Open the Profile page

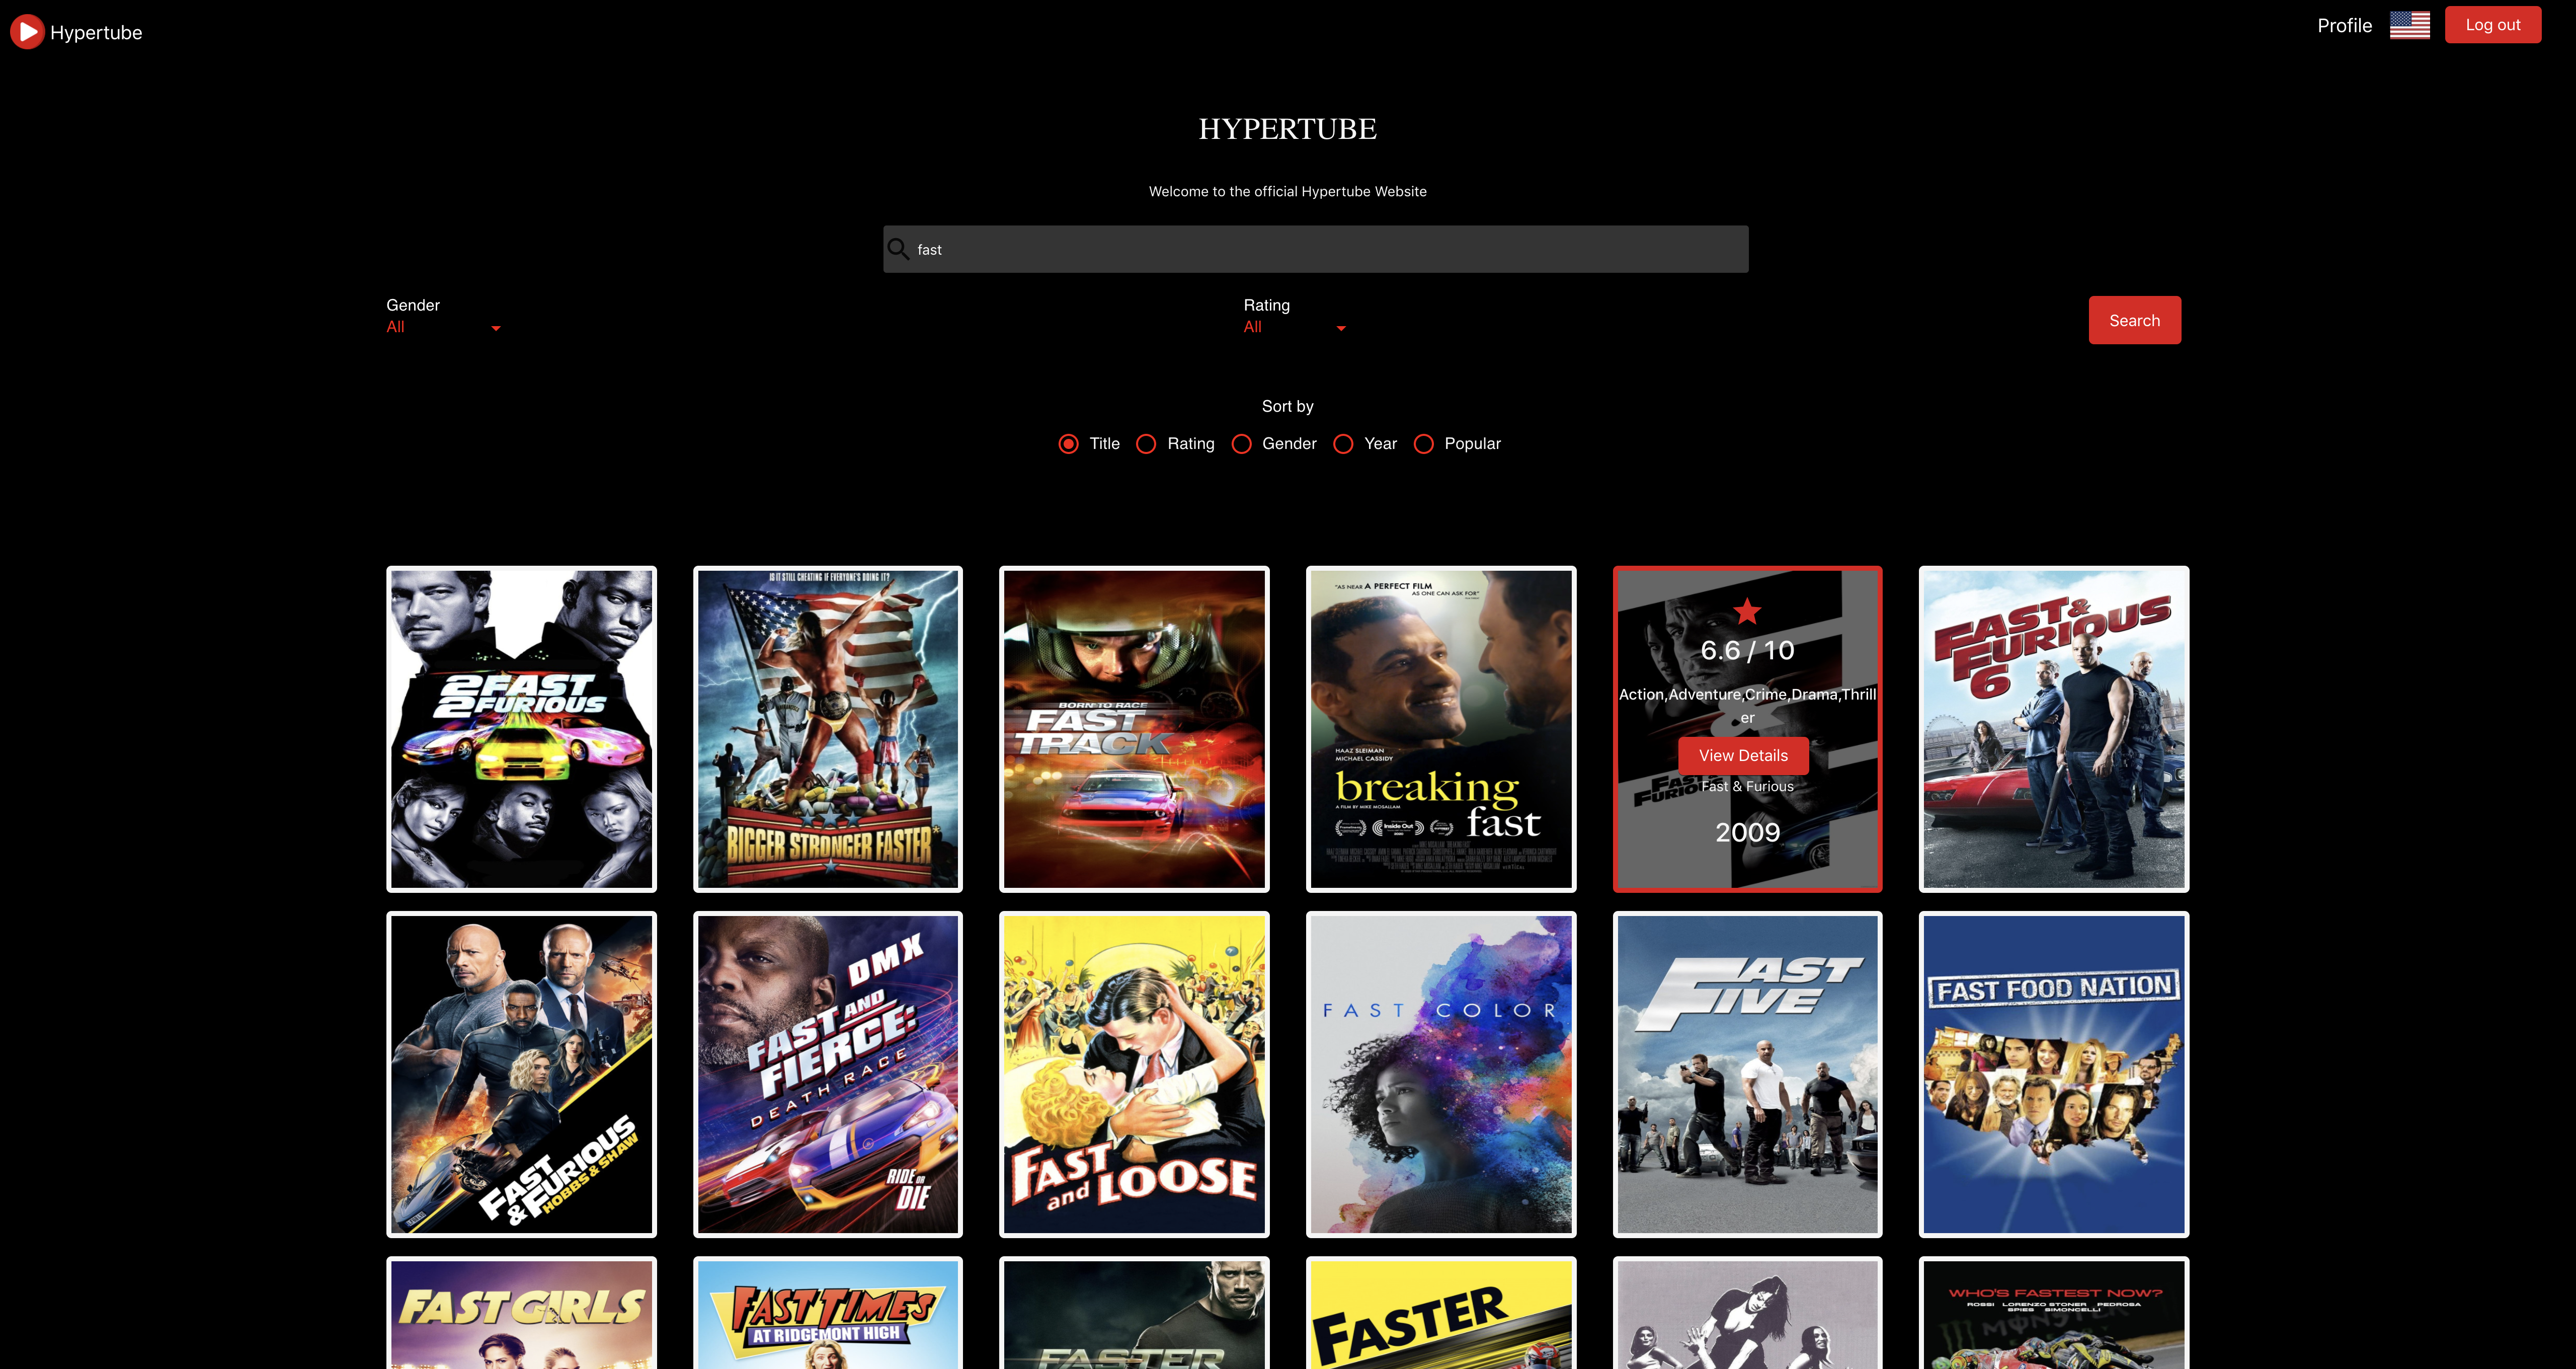(2344, 25)
